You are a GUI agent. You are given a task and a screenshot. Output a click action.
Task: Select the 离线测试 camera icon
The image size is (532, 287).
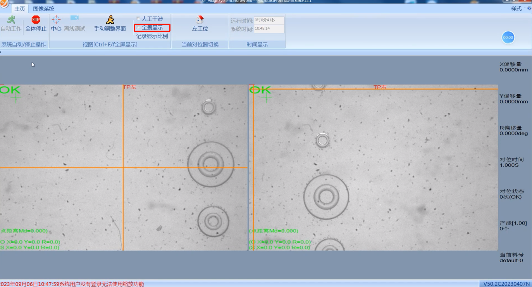coord(74,19)
